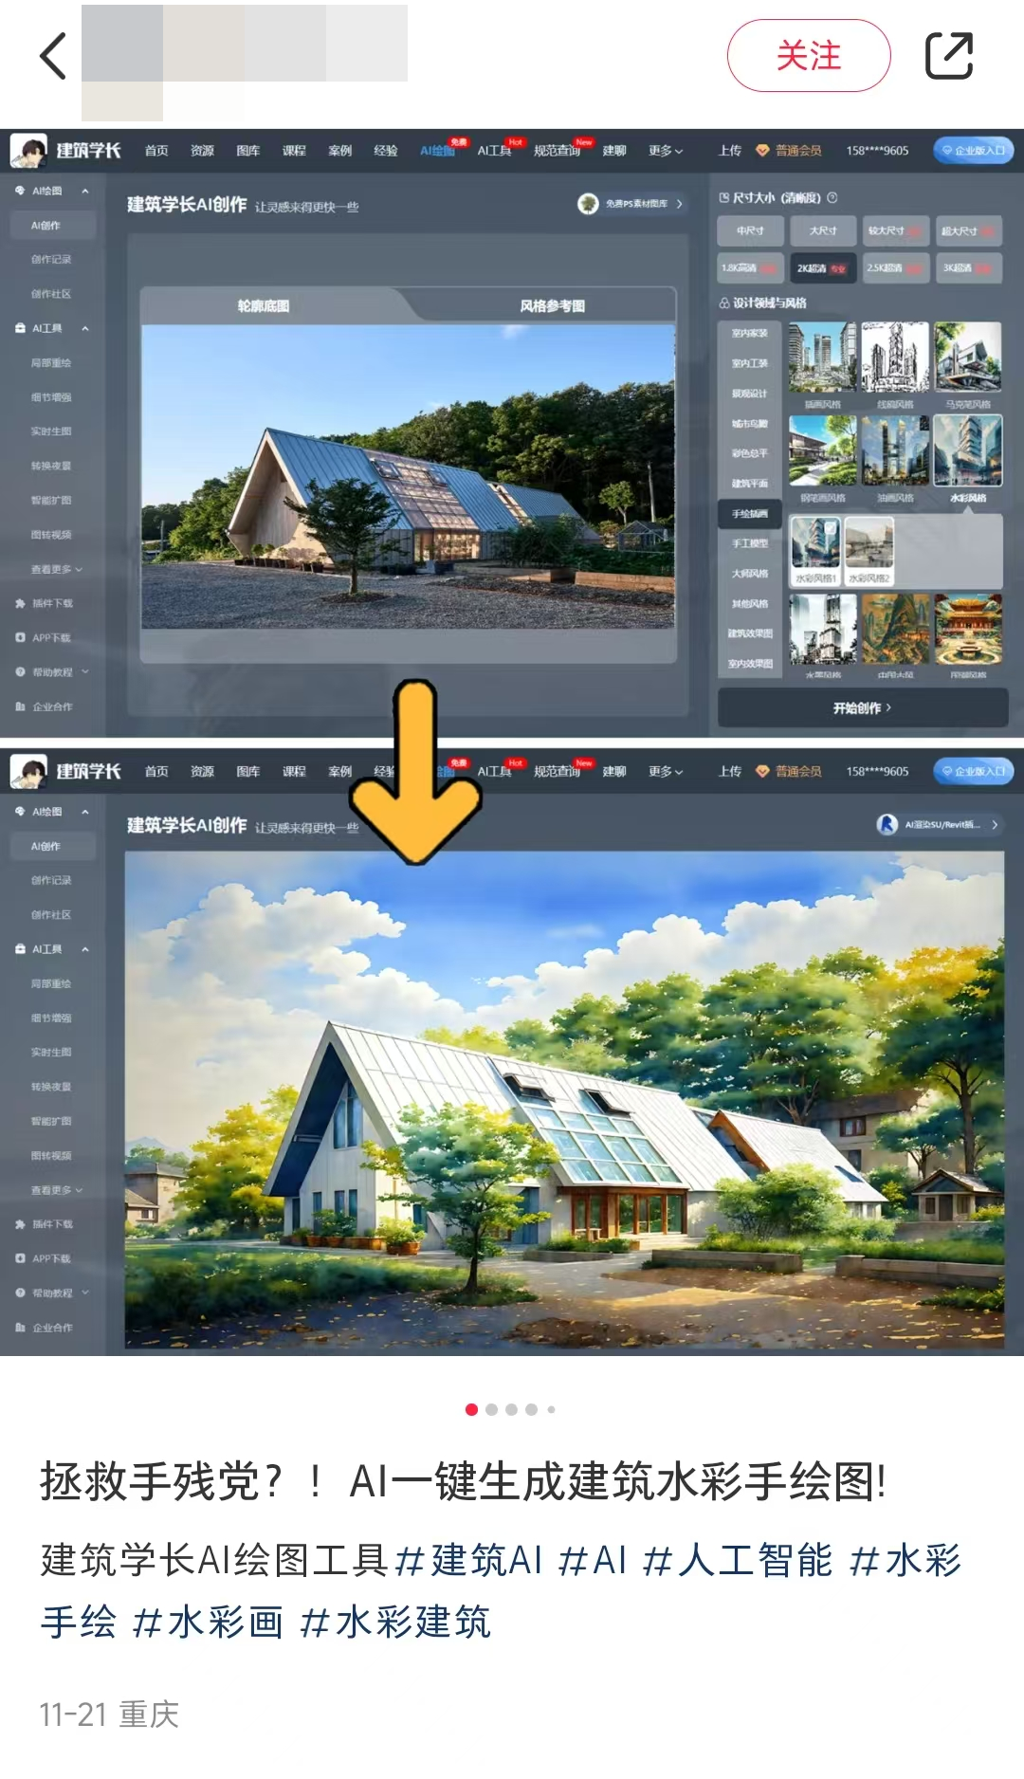Screen dimensions: 1024x1779
Task: Tap the share icon beside 关注
Action: pos(949,56)
